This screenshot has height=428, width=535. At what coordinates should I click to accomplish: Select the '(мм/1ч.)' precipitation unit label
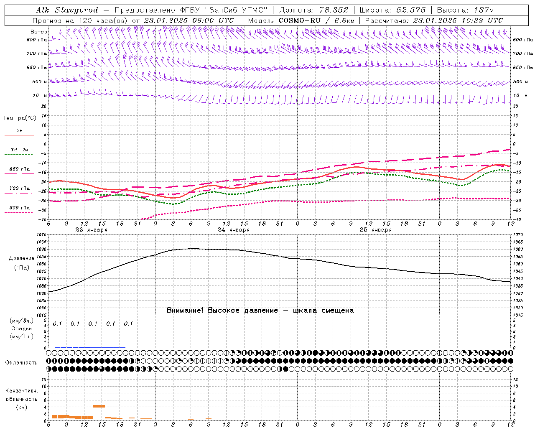pos(22,336)
